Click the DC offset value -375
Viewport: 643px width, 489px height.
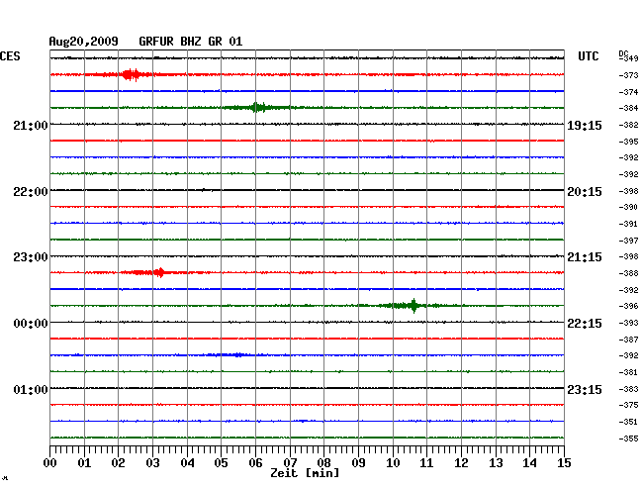(628, 405)
